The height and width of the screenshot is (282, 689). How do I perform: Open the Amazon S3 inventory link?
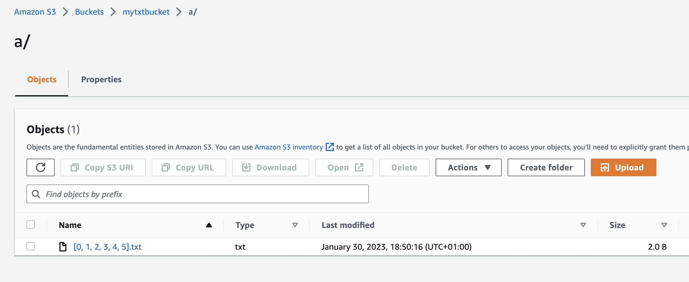pos(289,147)
